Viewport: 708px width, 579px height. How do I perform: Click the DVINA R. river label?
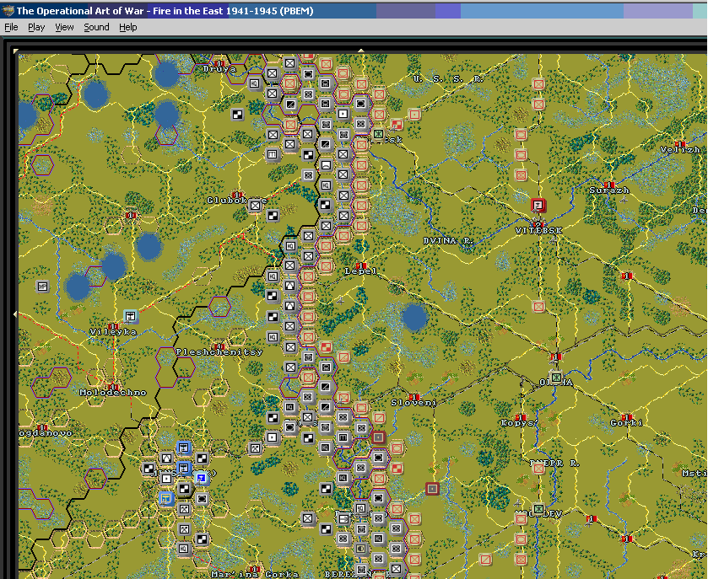pyautogui.click(x=448, y=241)
